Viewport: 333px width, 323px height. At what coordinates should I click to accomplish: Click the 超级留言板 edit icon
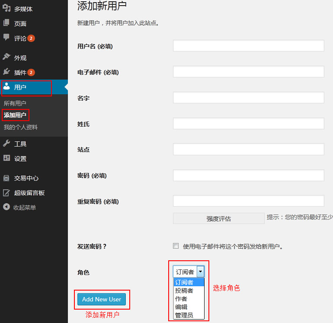pos(6,193)
